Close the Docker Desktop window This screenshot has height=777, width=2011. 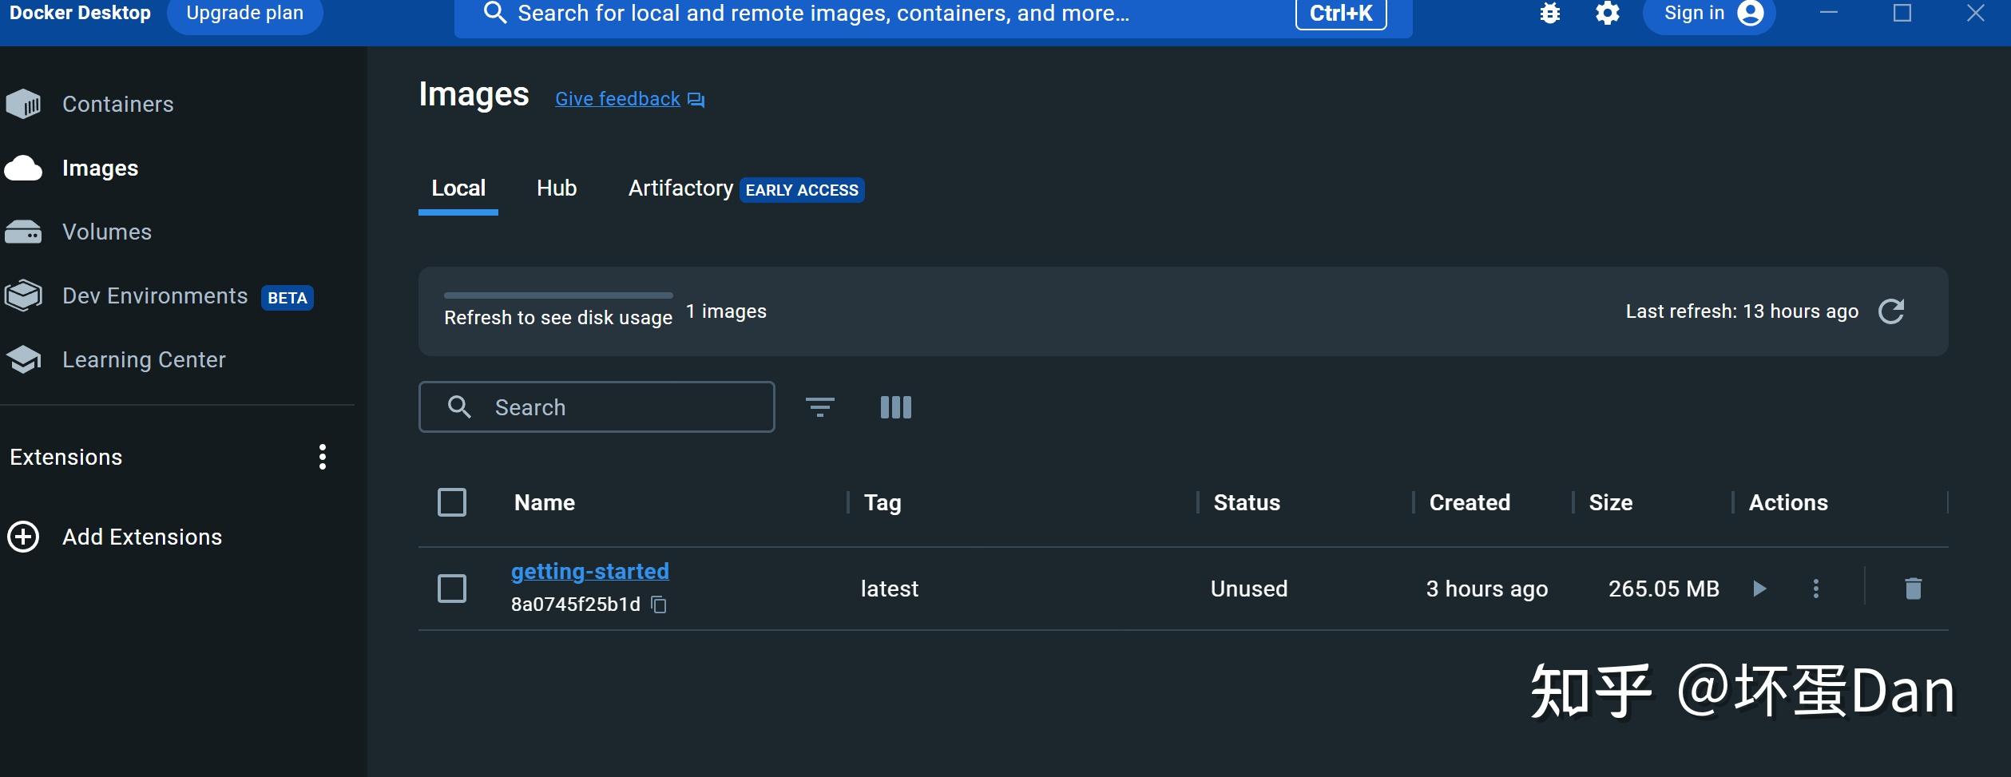[1975, 13]
